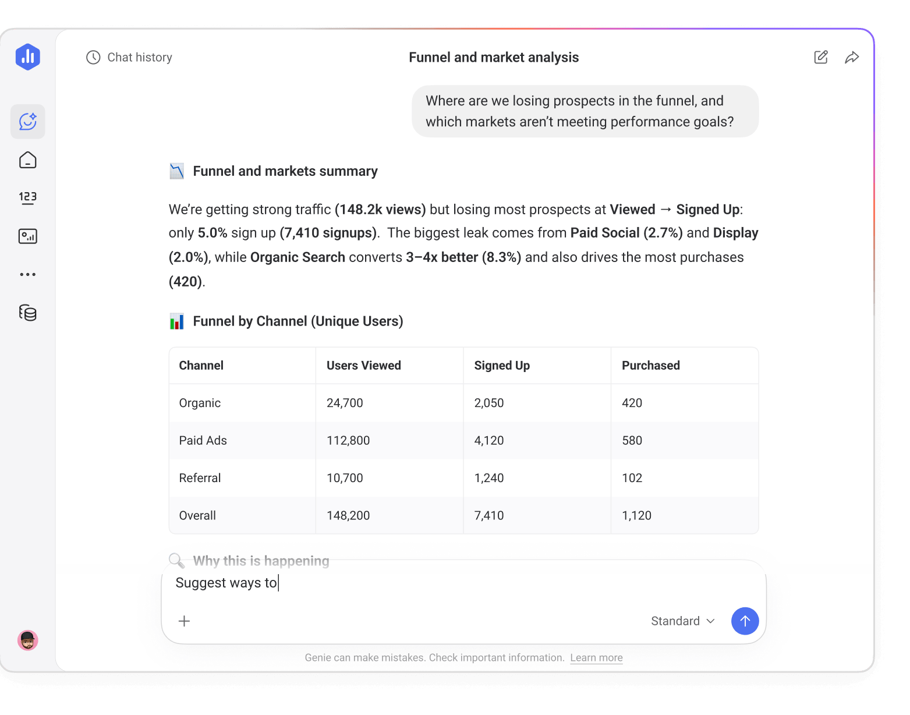The image size is (910, 715).
Task: Click the three-dots More options sidebar icon
Action: 27,274
